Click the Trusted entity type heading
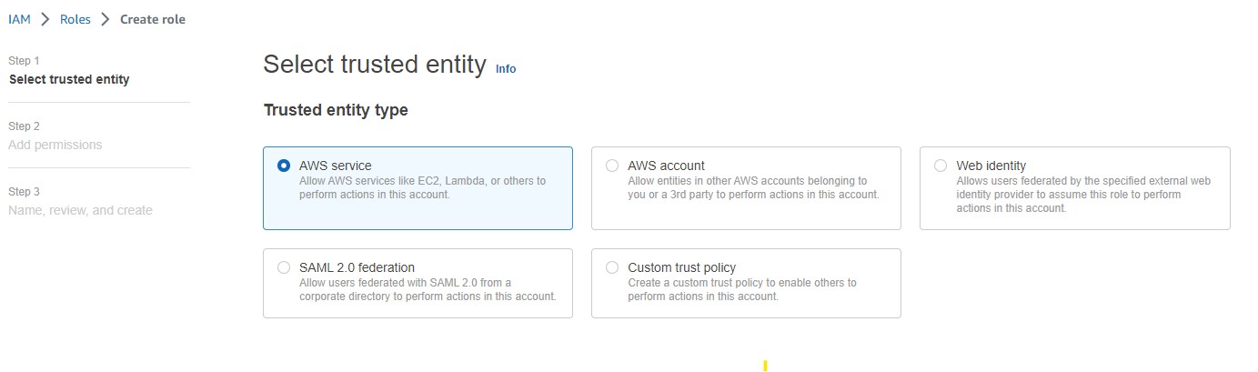 pos(336,110)
